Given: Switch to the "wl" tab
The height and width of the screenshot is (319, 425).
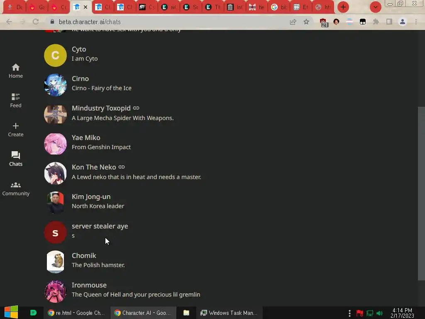Looking at the screenshot, I should (169, 7).
